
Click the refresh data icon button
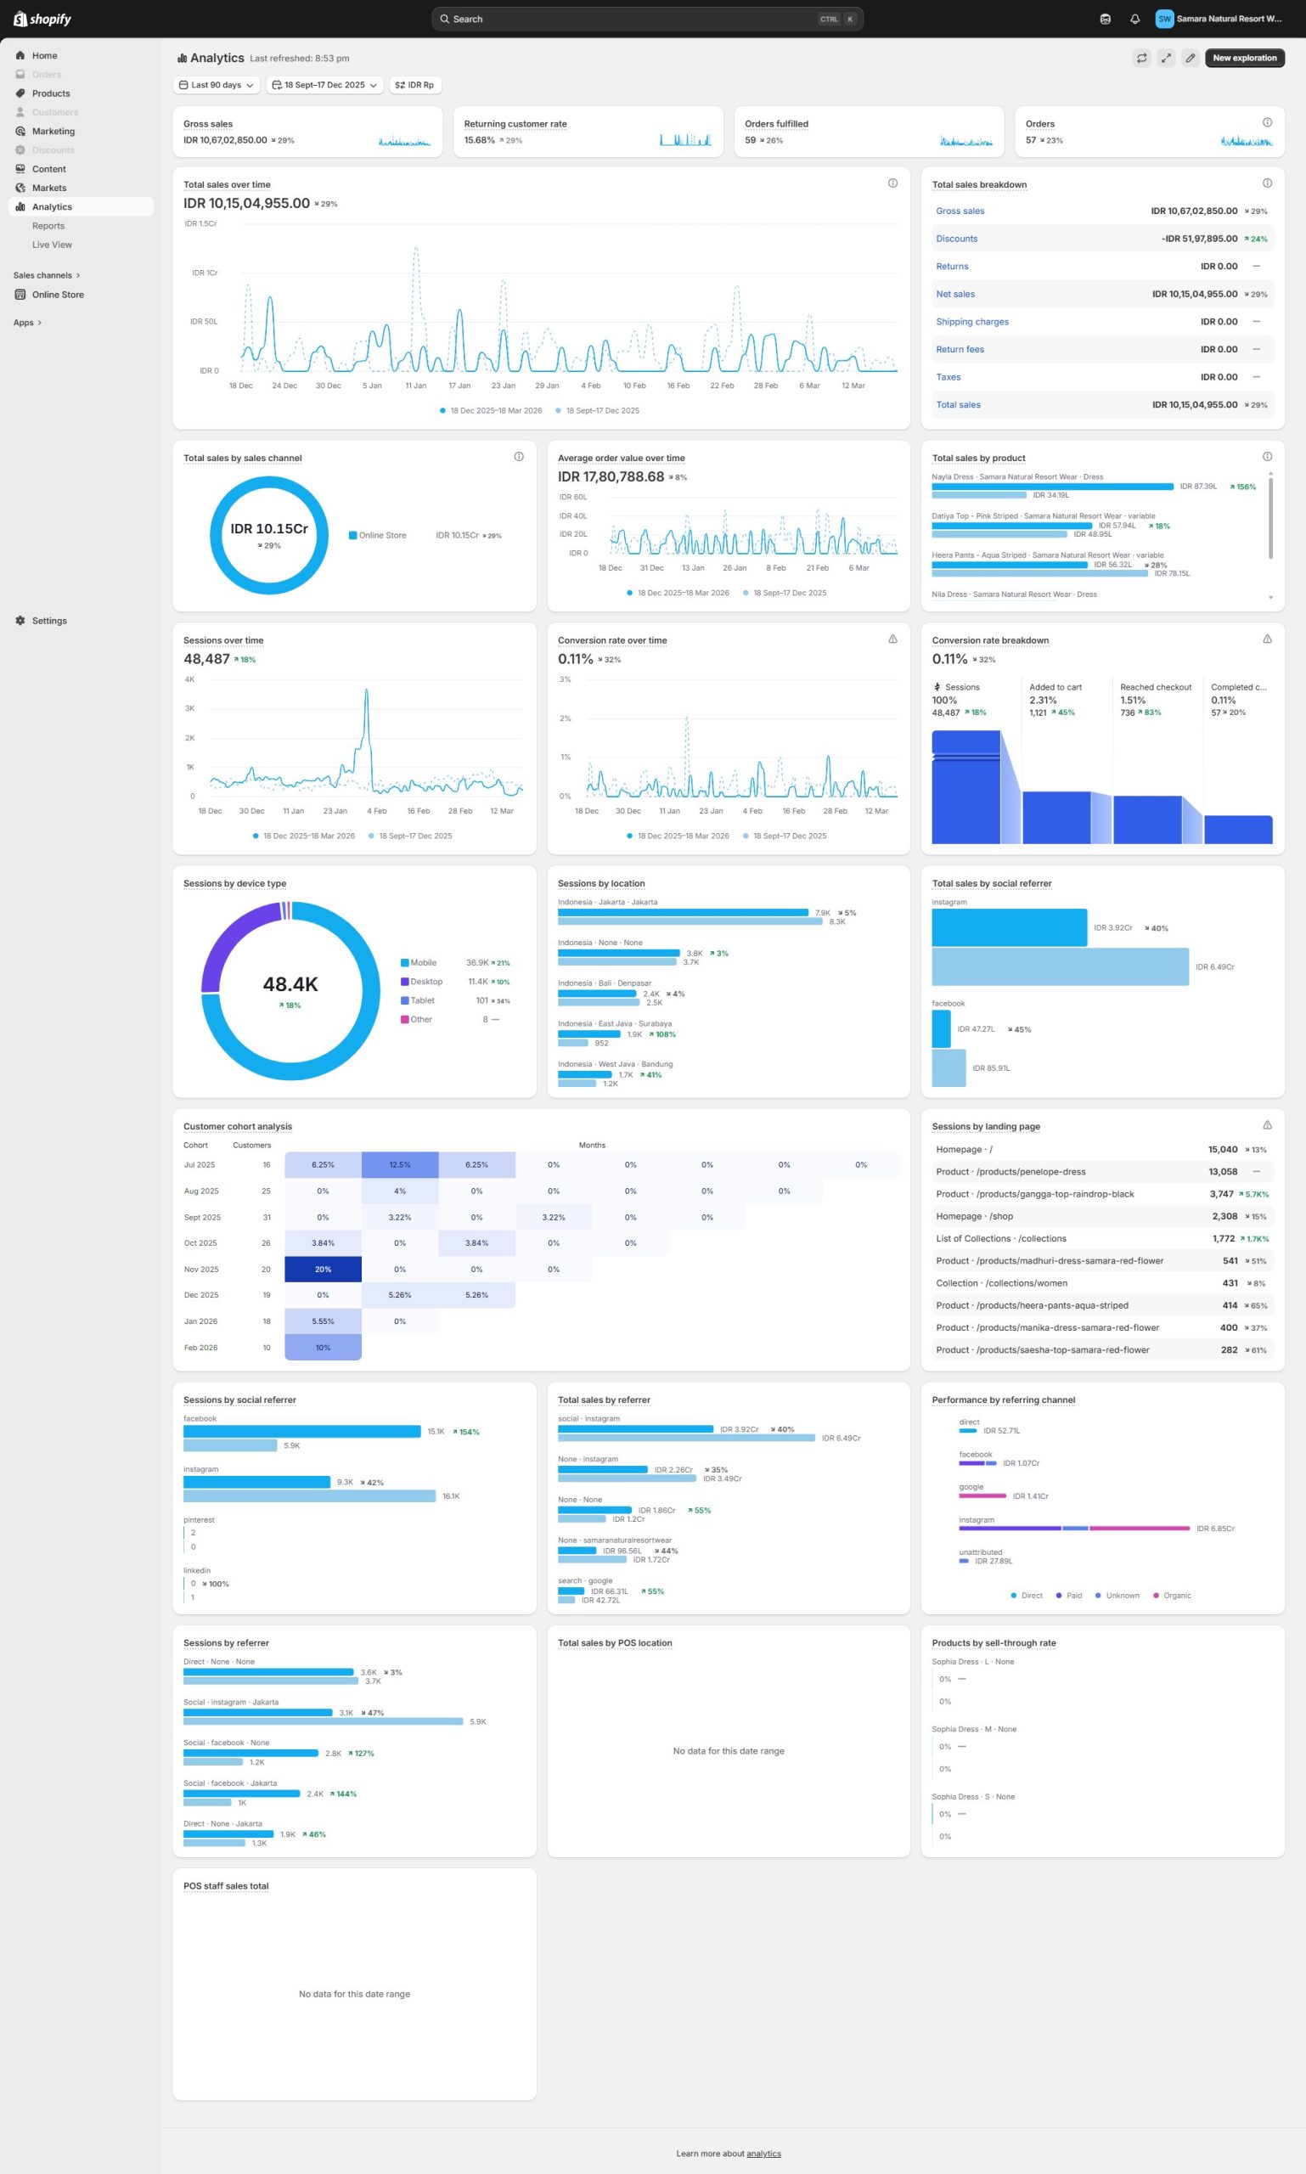1141,58
